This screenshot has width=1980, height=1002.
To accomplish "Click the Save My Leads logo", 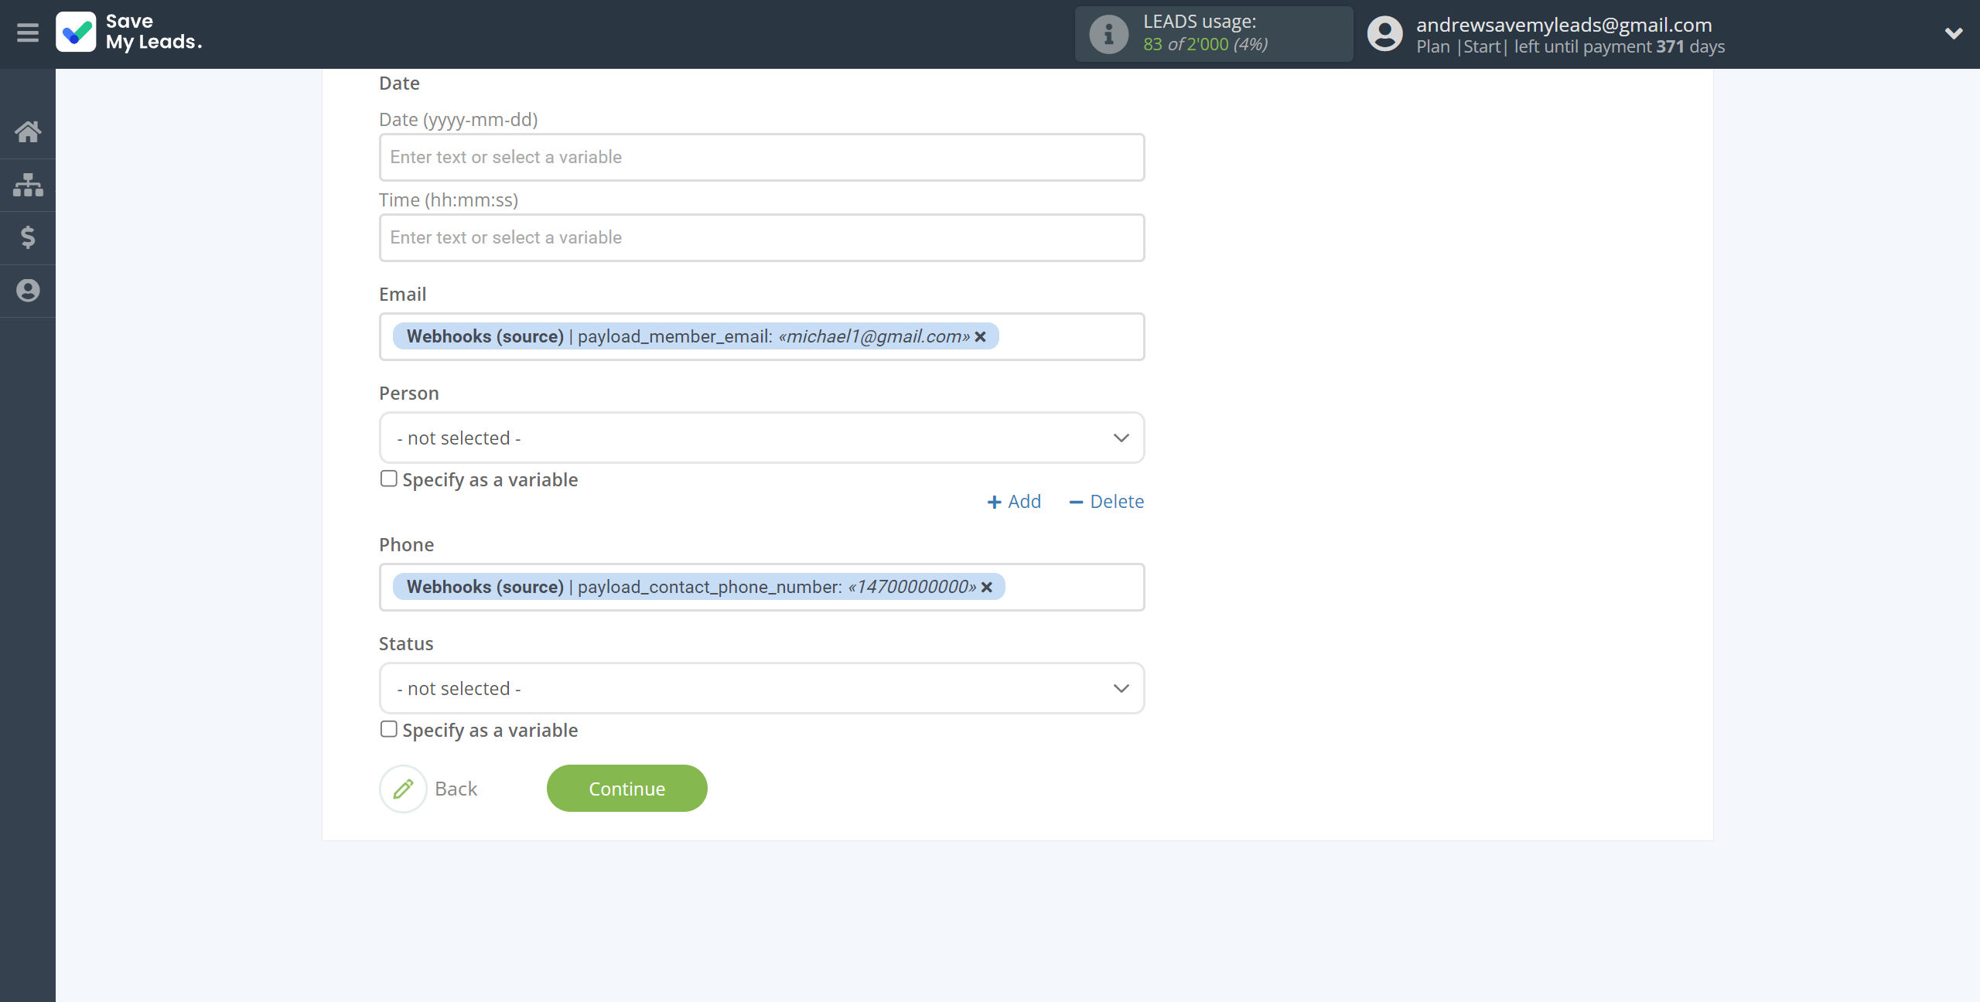I will pos(129,32).
